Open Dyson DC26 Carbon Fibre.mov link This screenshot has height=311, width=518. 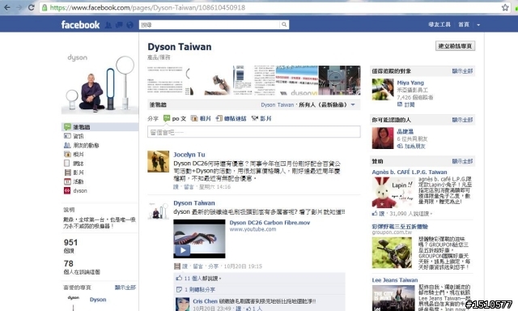coord(270,223)
